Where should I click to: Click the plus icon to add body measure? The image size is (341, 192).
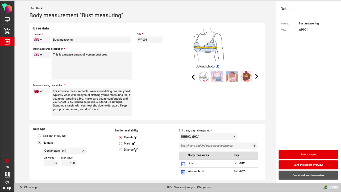click(x=254, y=146)
